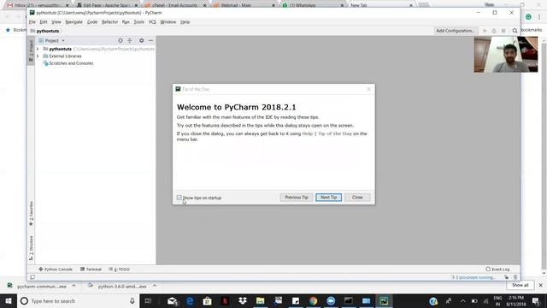Screen dimensions: 547x308
Task: Open Microsoft Store from the taskbar
Action: point(207,300)
